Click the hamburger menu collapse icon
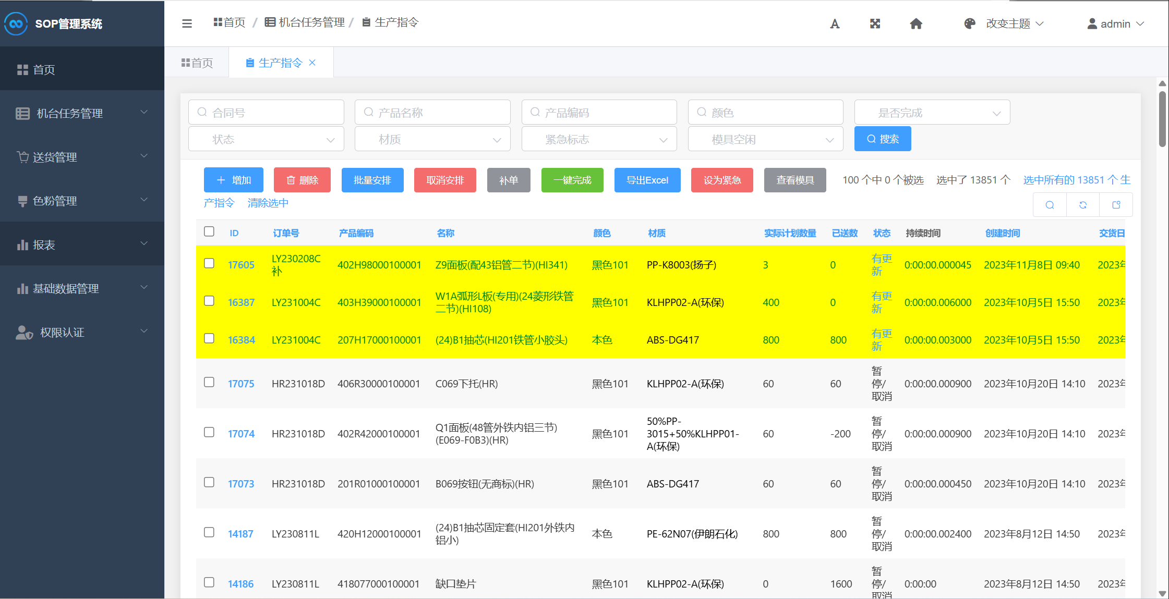This screenshot has width=1169, height=599. [x=187, y=23]
